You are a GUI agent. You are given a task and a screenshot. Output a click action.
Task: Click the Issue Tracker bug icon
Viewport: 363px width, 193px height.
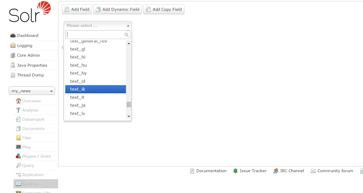[235, 171]
